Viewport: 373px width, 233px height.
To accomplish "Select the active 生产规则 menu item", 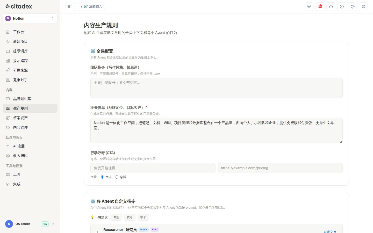I will [x=30, y=108].
